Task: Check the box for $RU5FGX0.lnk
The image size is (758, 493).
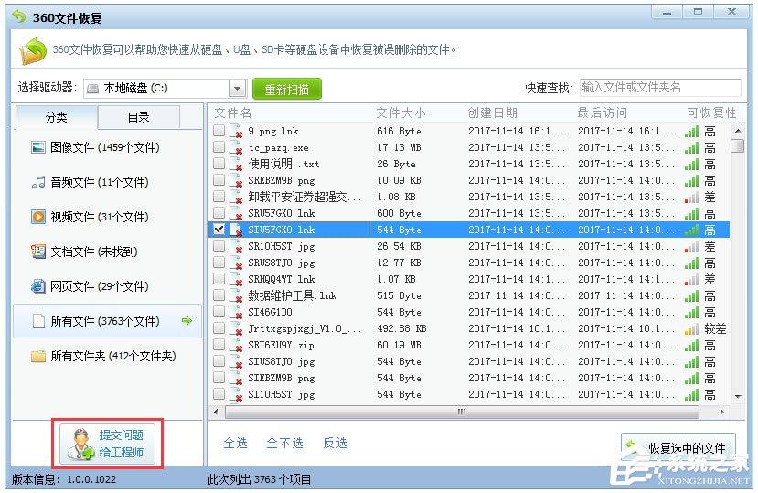Action: click(x=219, y=212)
